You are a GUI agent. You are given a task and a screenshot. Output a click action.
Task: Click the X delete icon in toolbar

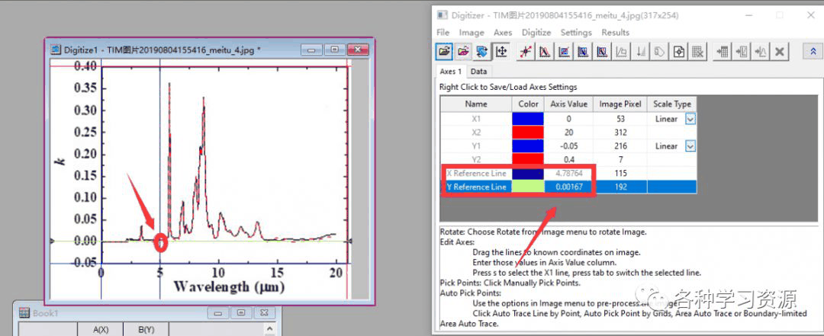tap(779, 52)
